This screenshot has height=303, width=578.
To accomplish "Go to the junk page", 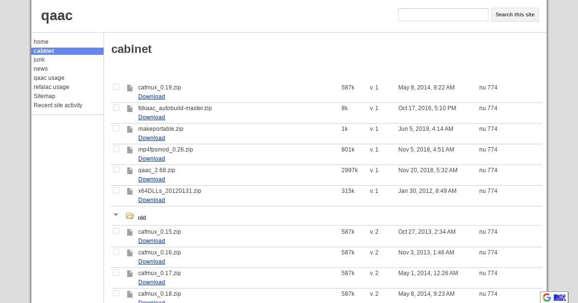I will coord(39,60).
